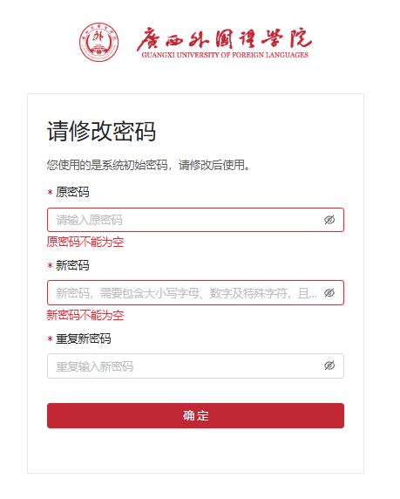Click the required asterisk beside 新密码
Viewport: 400px width, 499px height.
(x=50, y=266)
